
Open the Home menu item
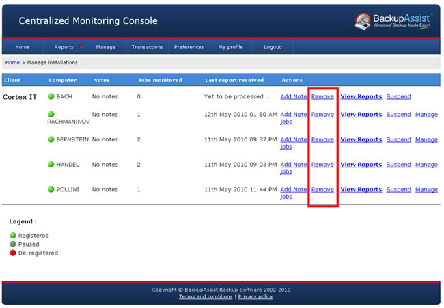point(23,47)
